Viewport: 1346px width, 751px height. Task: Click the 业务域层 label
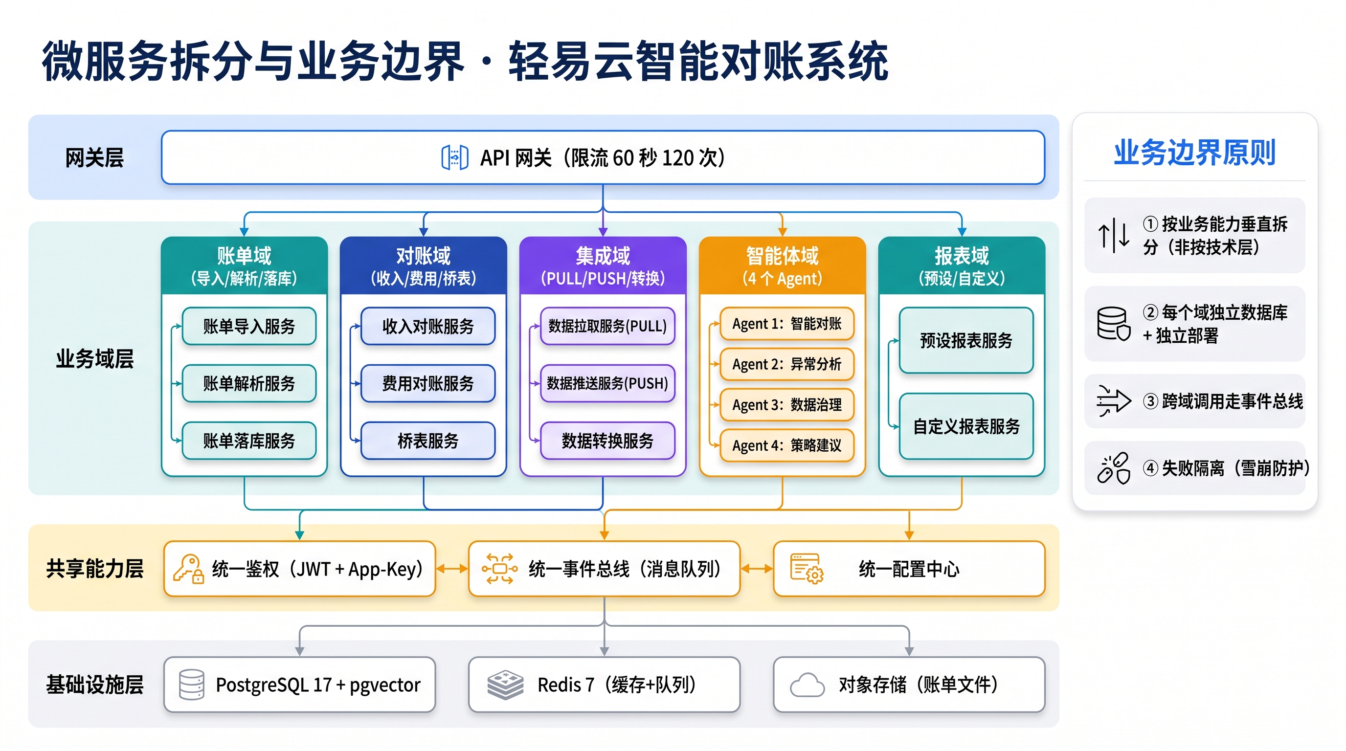pyautogui.click(x=94, y=359)
